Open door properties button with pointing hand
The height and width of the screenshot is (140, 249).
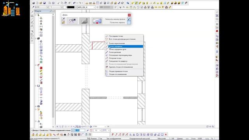72,21
